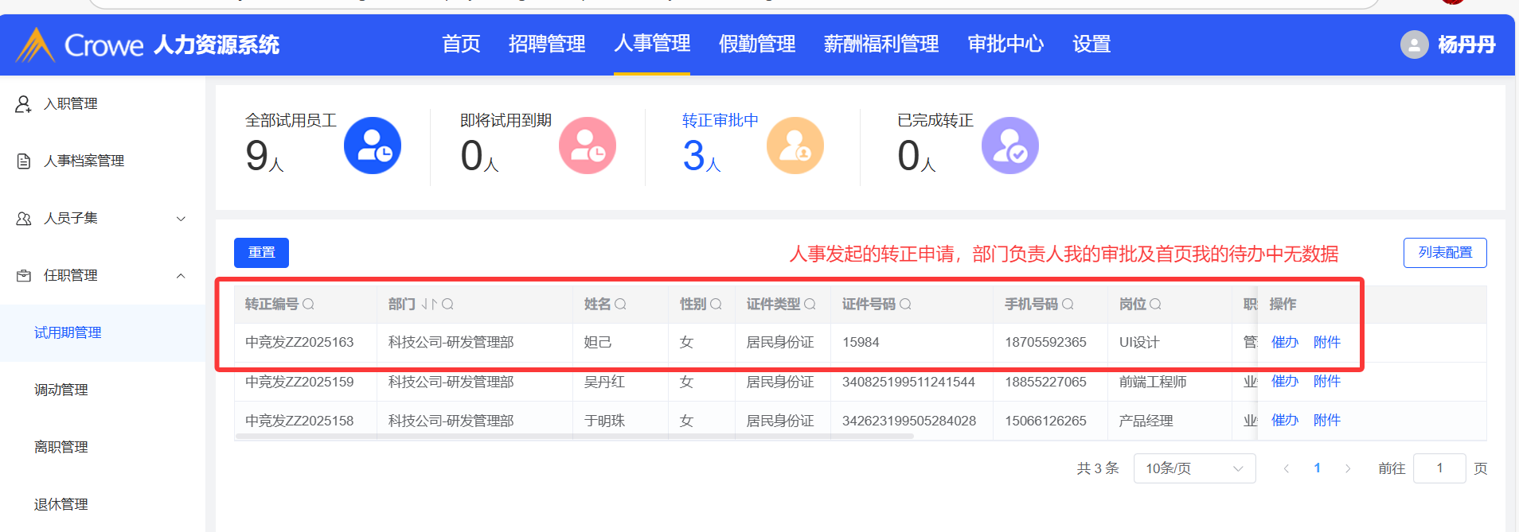Click ID number 340825199511241544
Image resolution: width=1519 pixels, height=532 pixels.
coord(908,382)
